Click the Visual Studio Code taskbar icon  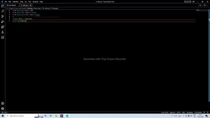67,116
